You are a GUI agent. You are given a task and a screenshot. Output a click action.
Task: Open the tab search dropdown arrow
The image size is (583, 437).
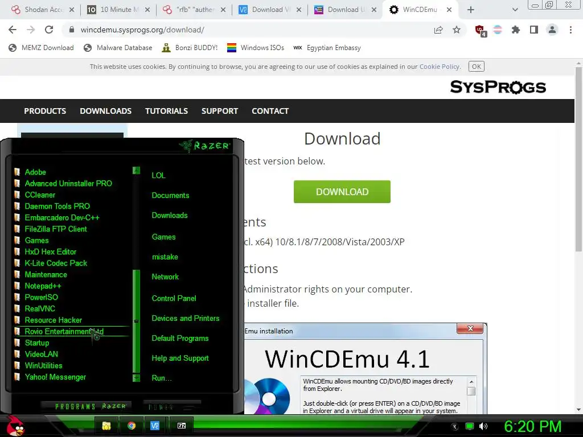[515, 10]
